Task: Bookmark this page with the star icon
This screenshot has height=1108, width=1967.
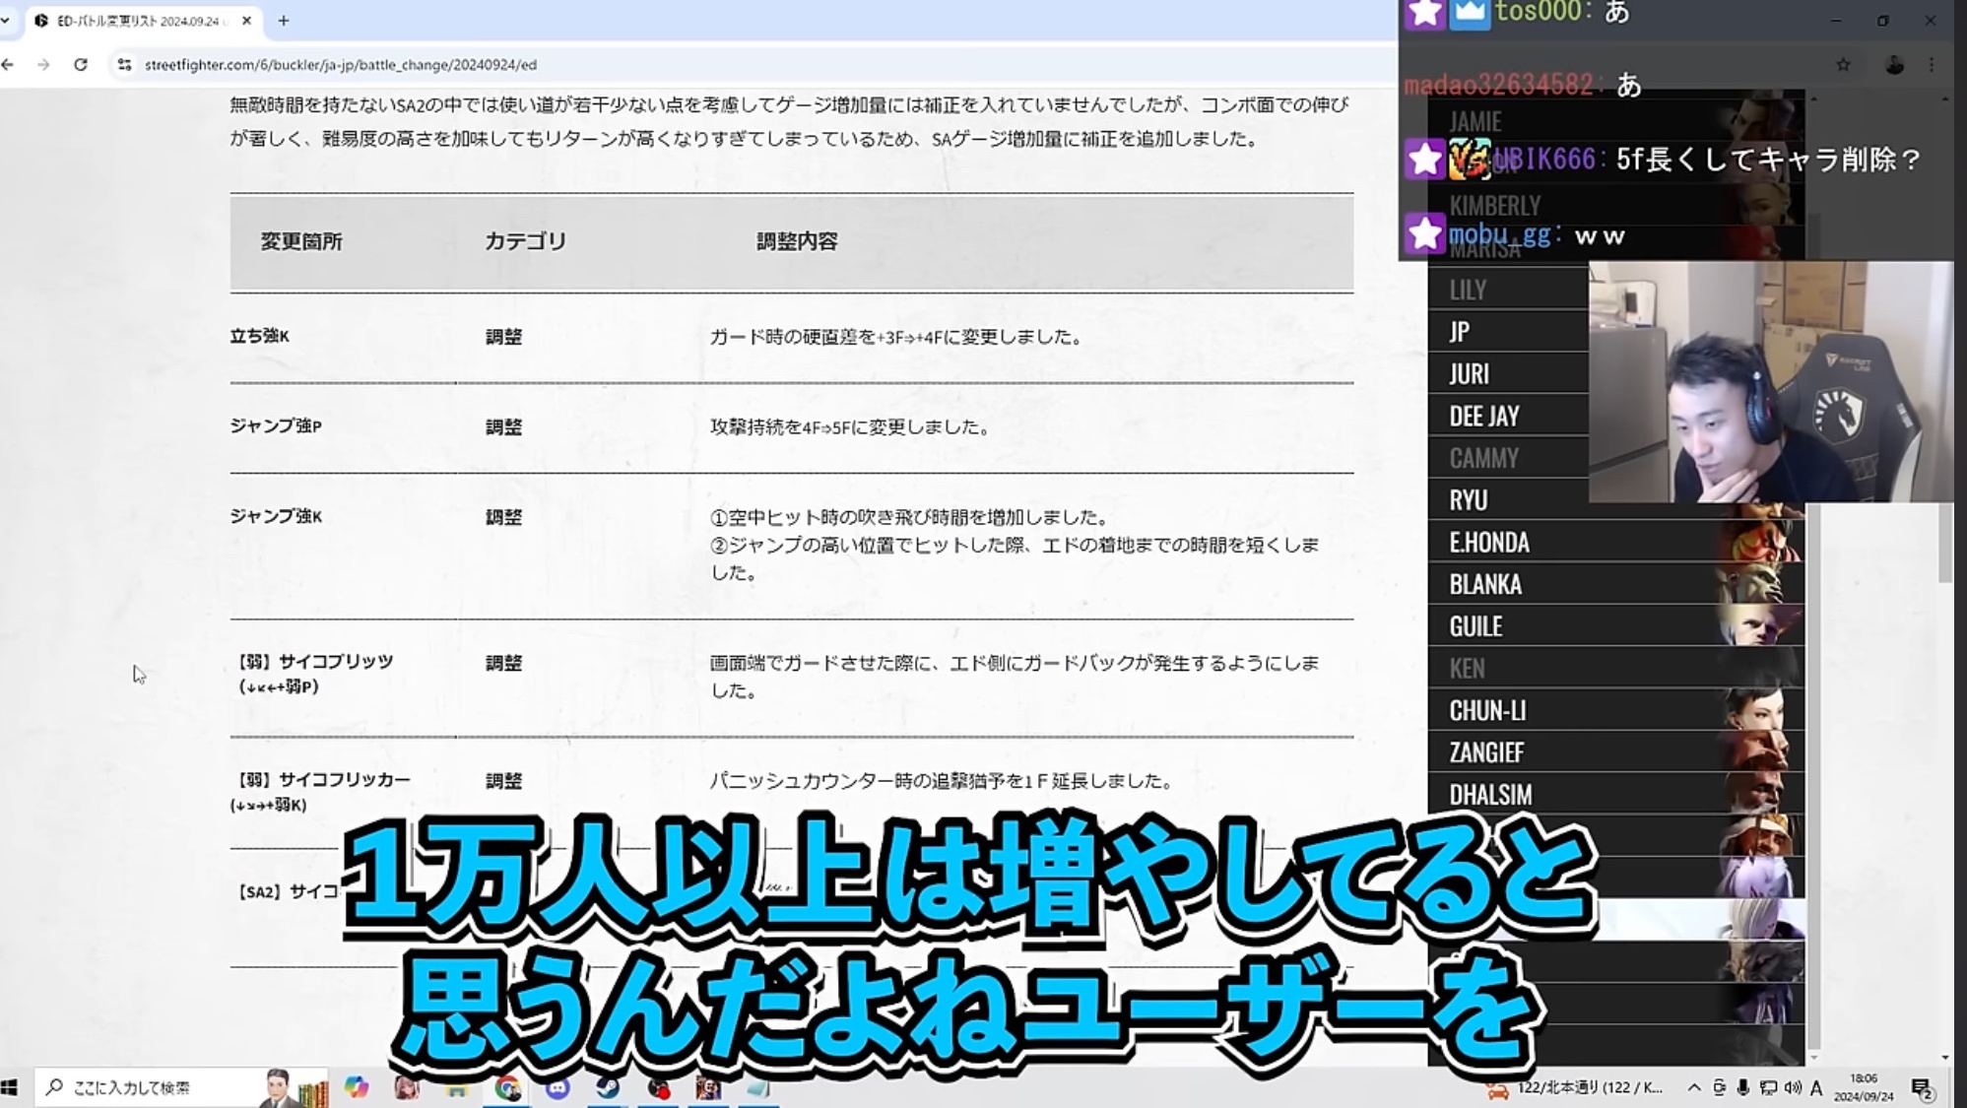Action: pyautogui.click(x=1843, y=65)
